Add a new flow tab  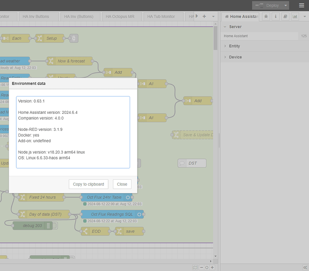(x=204, y=17)
